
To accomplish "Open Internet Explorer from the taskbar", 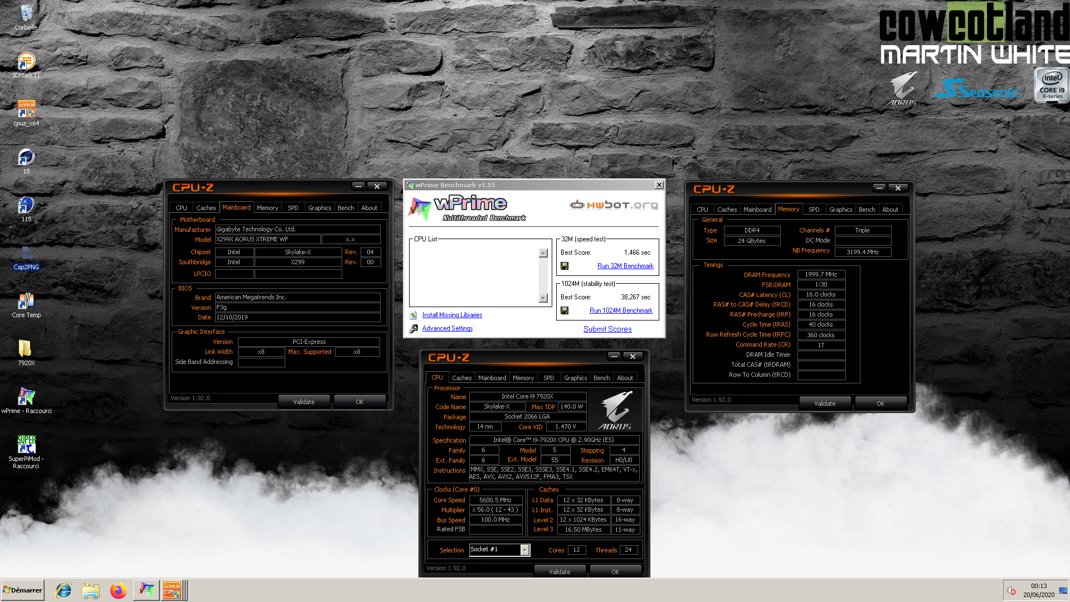I will (x=64, y=590).
